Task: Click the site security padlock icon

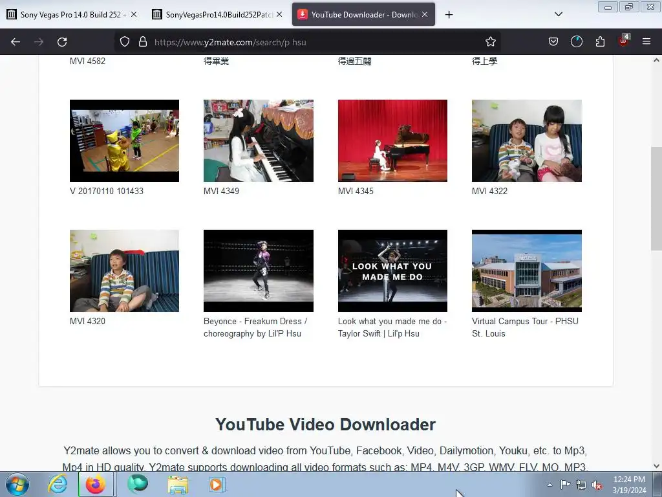Action: coord(143,42)
